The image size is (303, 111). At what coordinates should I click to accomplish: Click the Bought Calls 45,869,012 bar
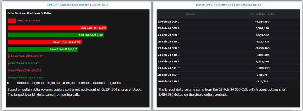click(x=43, y=49)
